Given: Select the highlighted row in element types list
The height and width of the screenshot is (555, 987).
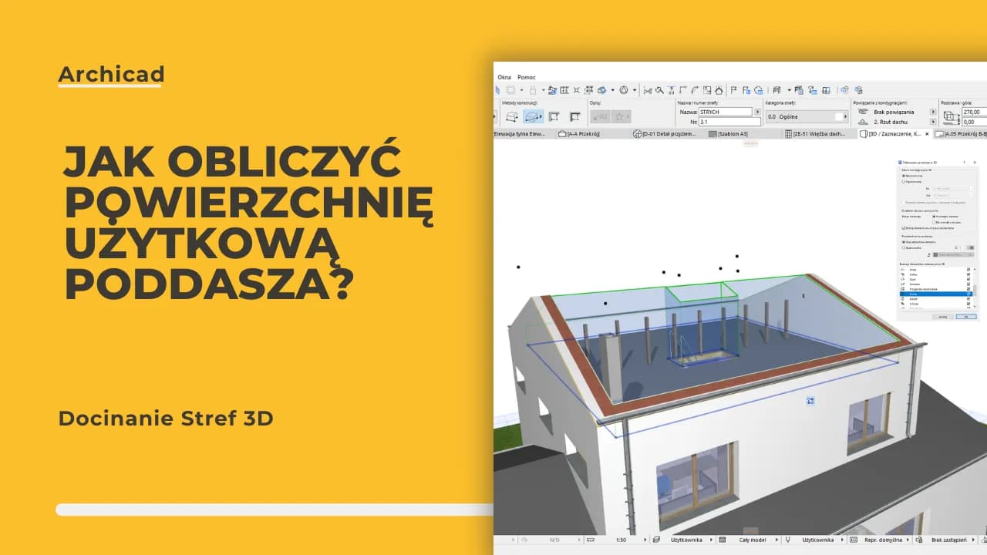Looking at the screenshot, I should 933,294.
